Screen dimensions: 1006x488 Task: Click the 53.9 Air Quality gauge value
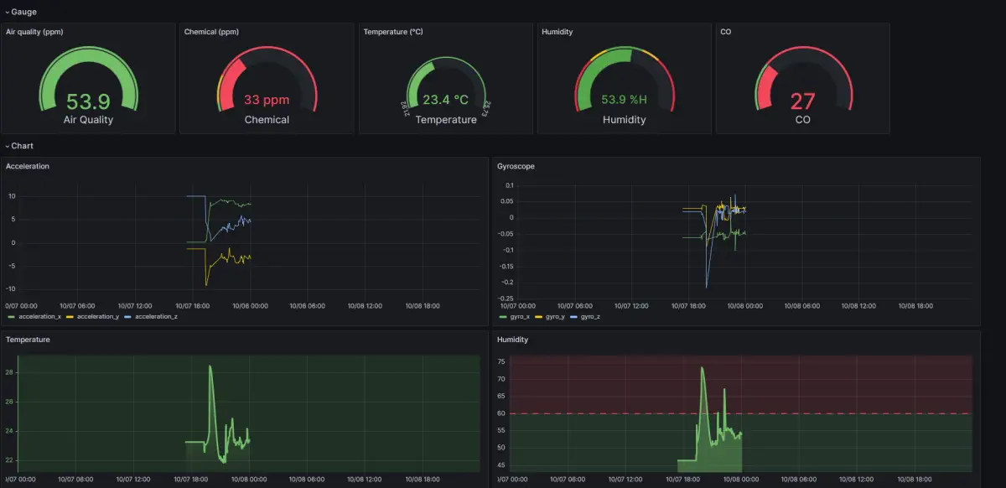coord(88,101)
